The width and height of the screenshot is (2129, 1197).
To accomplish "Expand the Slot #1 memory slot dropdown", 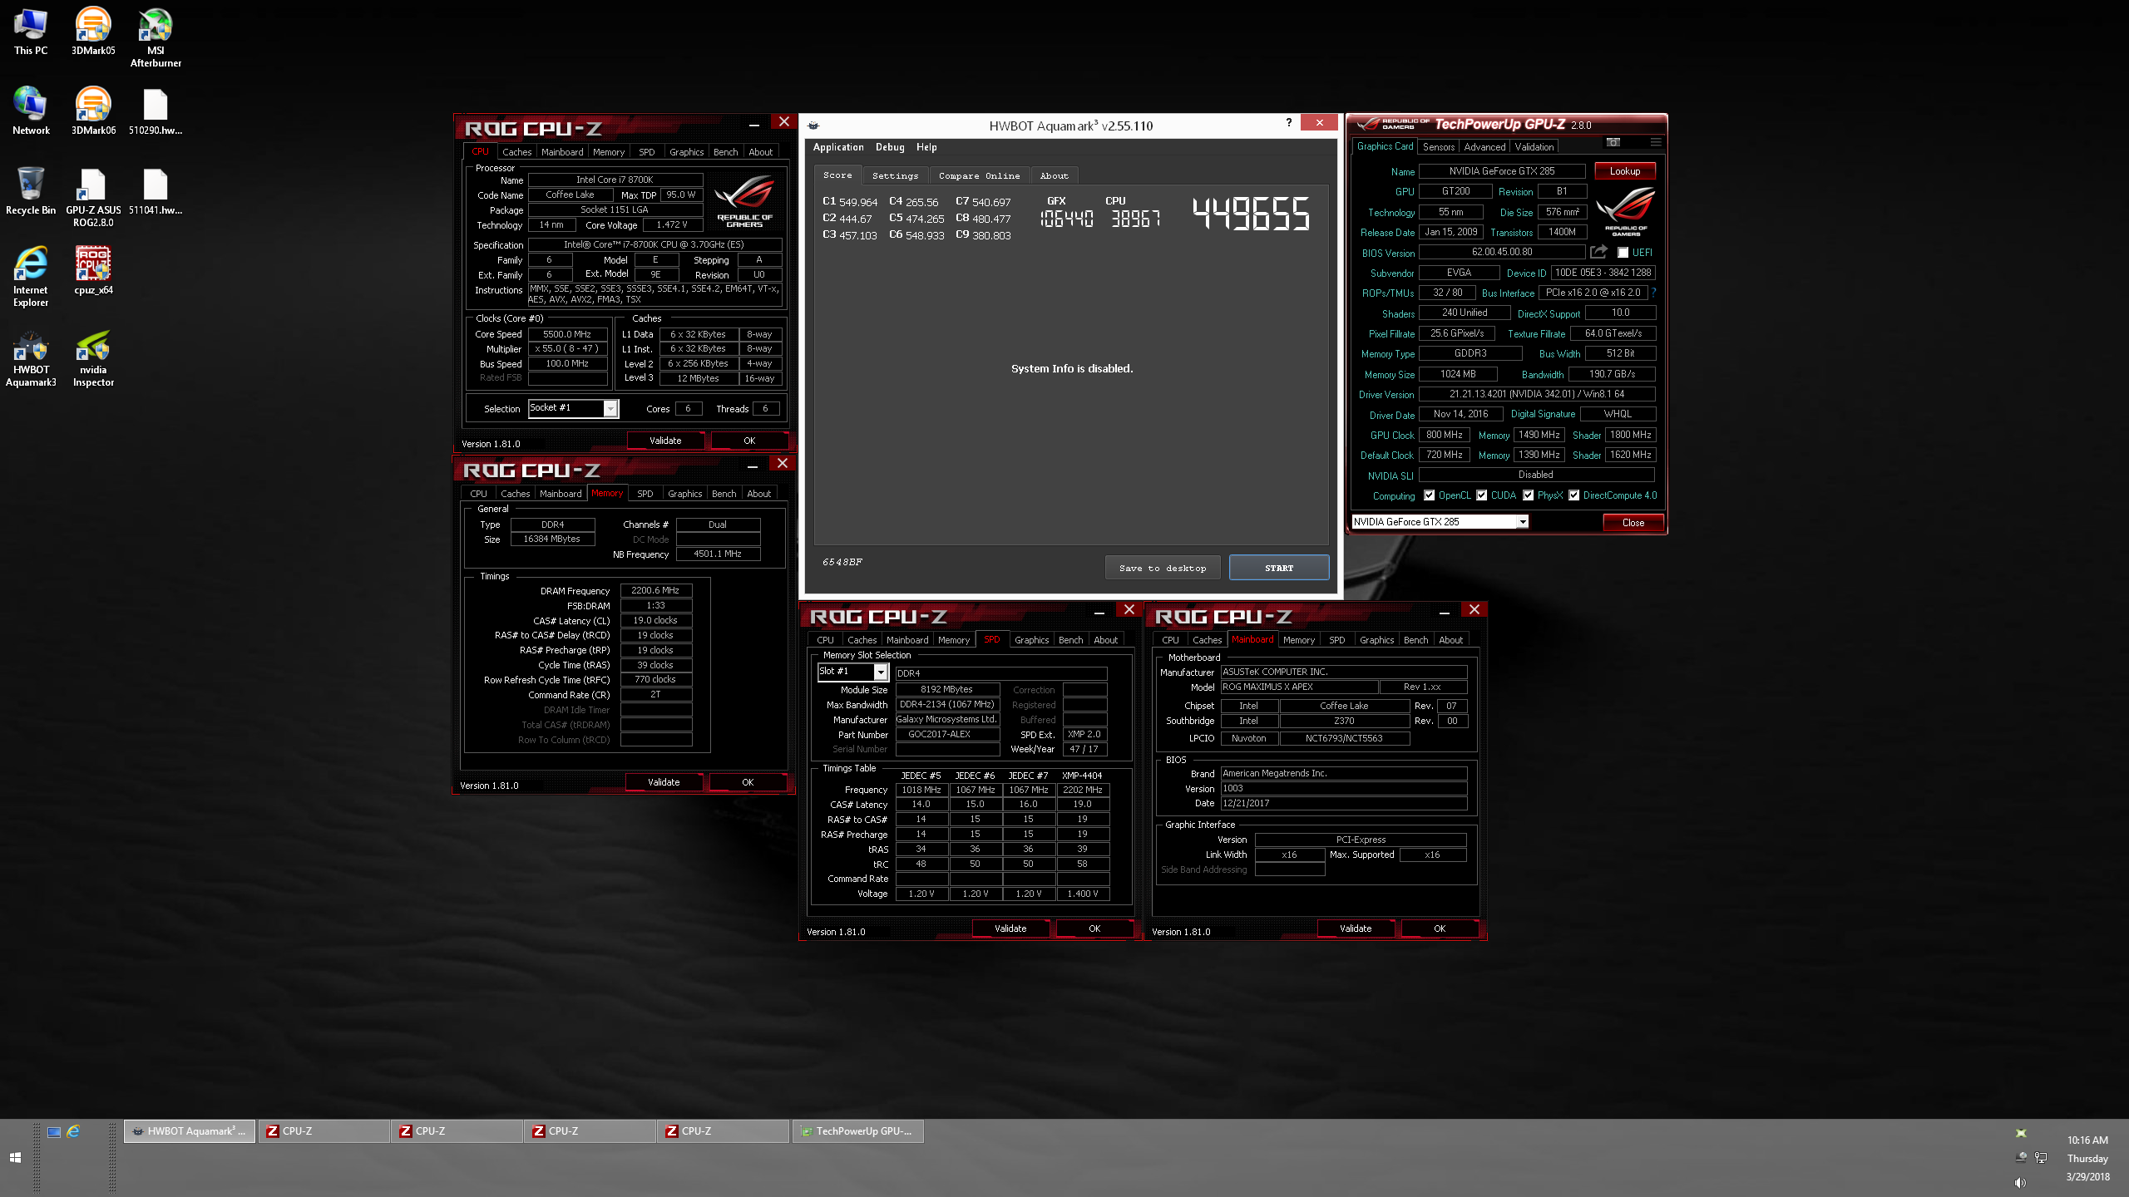I will (x=881, y=672).
